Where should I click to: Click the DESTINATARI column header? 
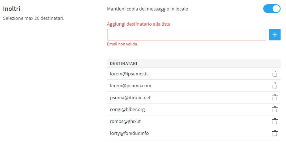124,63
